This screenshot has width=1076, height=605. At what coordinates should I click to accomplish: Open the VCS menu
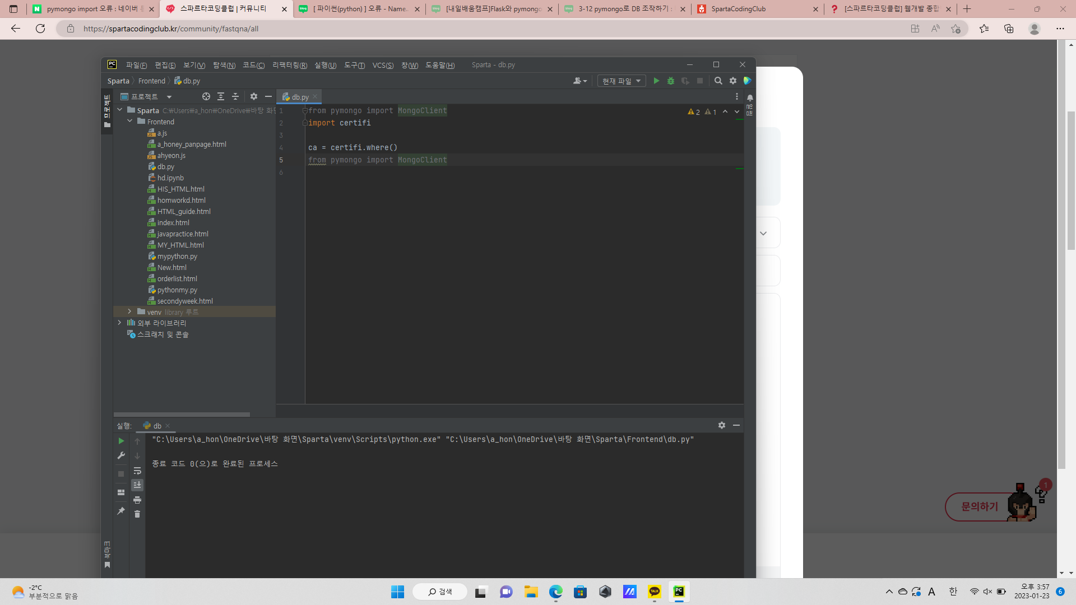(x=383, y=66)
